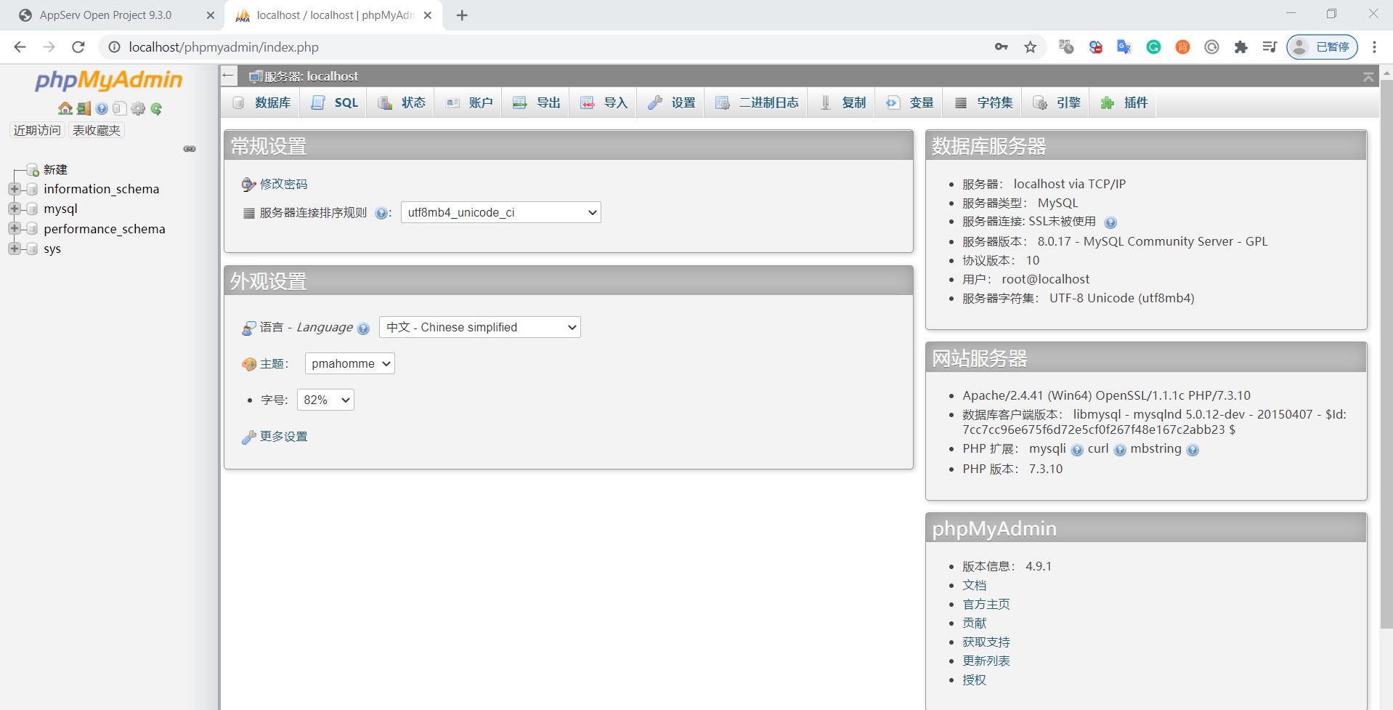
Task: Expand the mysql database tree
Action: 14,209
